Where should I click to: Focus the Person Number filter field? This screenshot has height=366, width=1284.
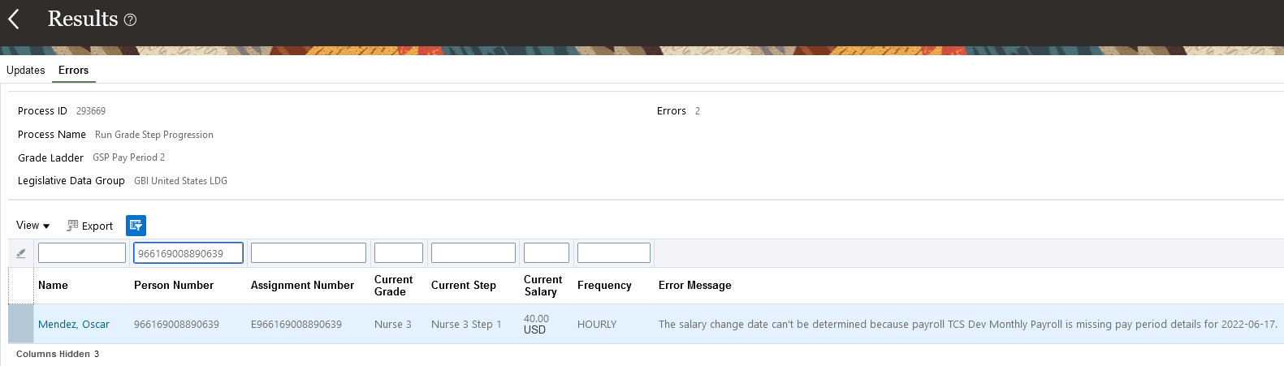pyautogui.click(x=188, y=253)
